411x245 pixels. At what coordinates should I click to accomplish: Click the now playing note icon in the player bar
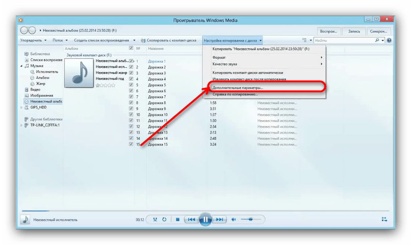pyautogui.click(x=25, y=219)
